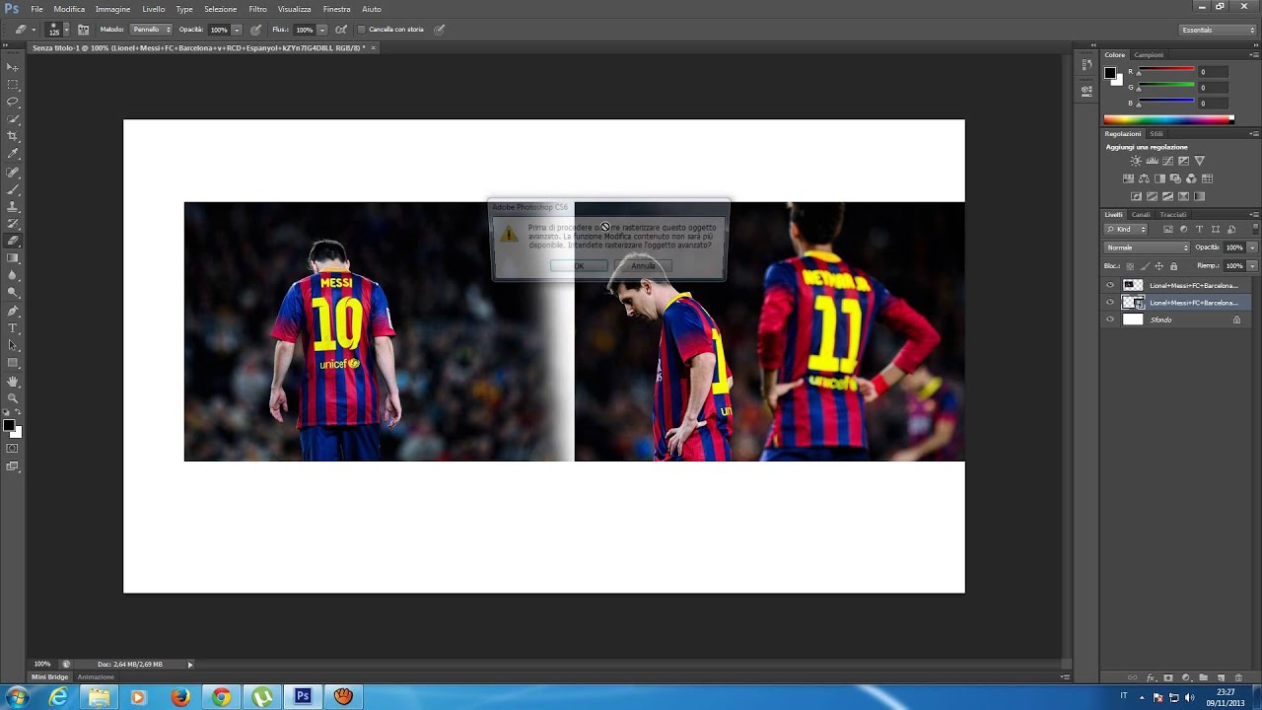Toggle lock image pixels
This screenshot has height=710, width=1262.
pos(1144,266)
